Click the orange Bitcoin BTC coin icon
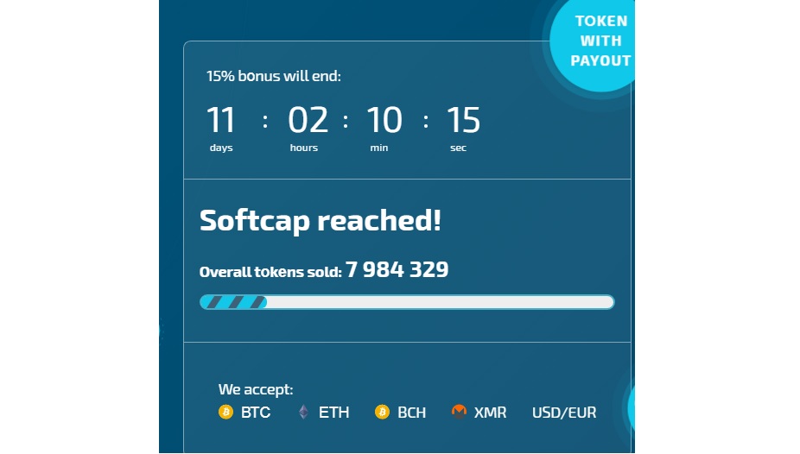This screenshot has width=800, height=454. pyautogui.click(x=225, y=412)
